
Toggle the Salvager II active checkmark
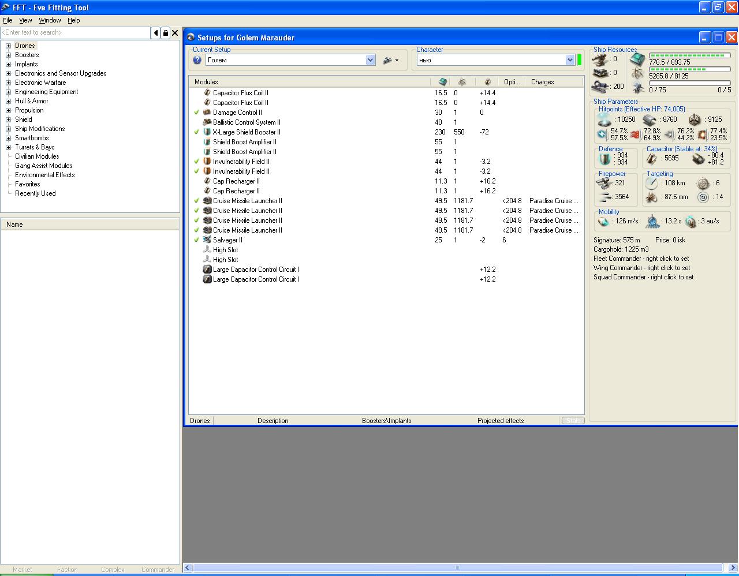[x=197, y=240]
